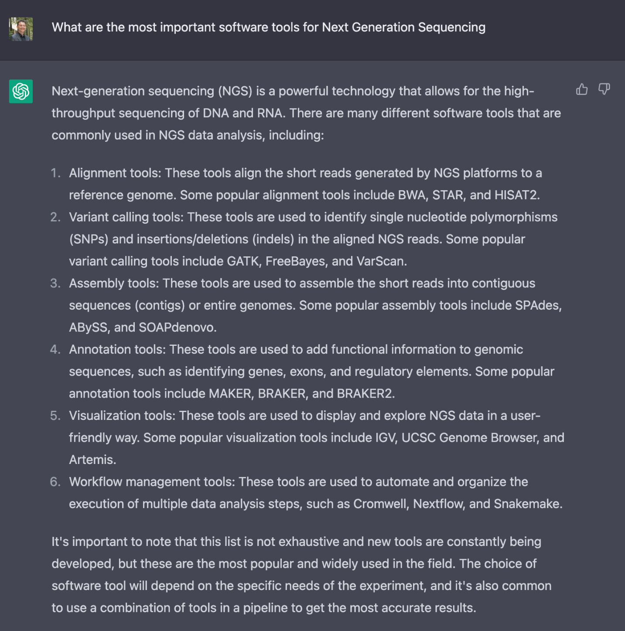The width and height of the screenshot is (625, 631).
Task: Click the thumbs down feedback icon
Action: pos(604,89)
